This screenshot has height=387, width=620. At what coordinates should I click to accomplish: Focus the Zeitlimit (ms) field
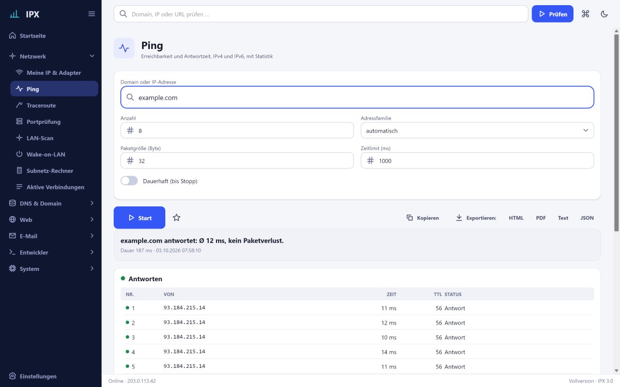pyautogui.click(x=477, y=160)
